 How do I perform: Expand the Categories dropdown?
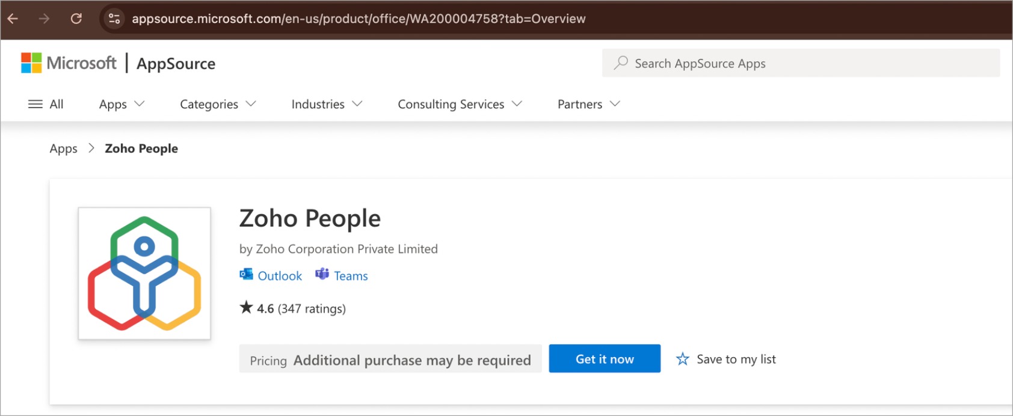(x=218, y=104)
